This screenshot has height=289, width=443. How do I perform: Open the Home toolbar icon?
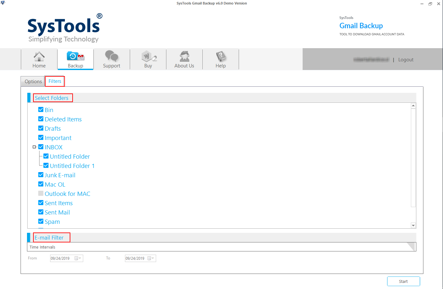point(39,57)
